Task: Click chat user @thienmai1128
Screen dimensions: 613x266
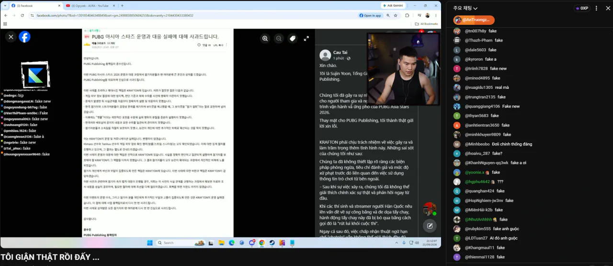Action: (x=479, y=257)
